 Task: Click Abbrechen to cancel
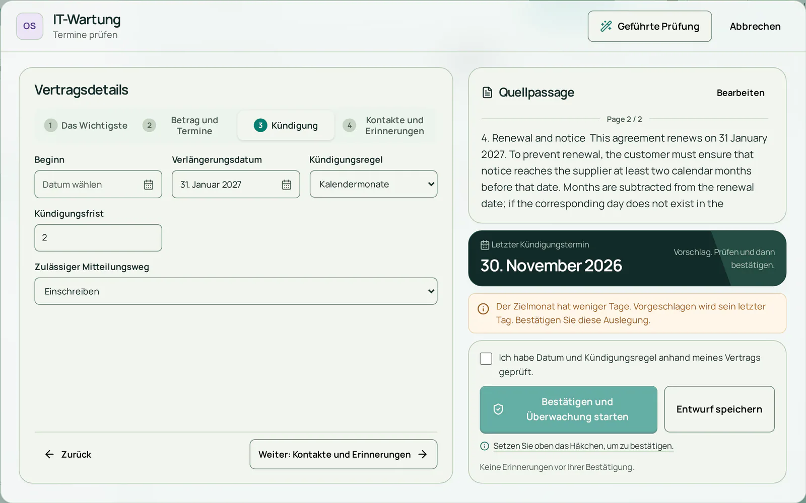pyautogui.click(x=755, y=26)
